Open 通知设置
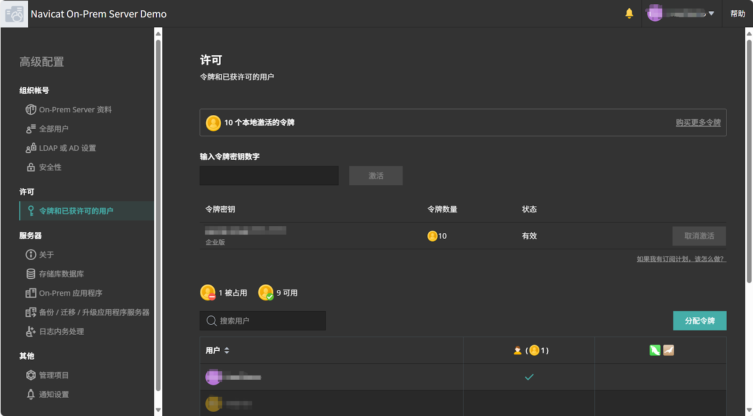 (54, 394)
